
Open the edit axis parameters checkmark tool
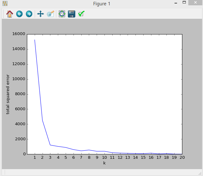pos(81,14)
